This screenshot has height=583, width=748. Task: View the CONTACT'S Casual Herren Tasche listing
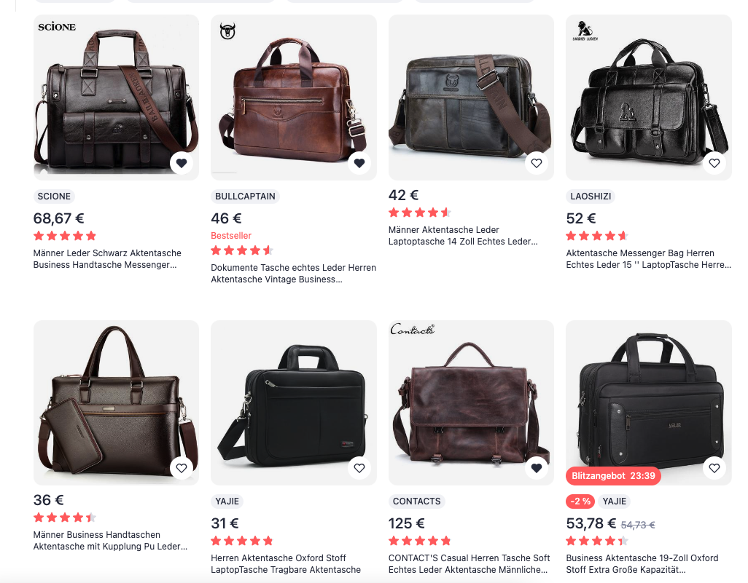click(469, 563)
